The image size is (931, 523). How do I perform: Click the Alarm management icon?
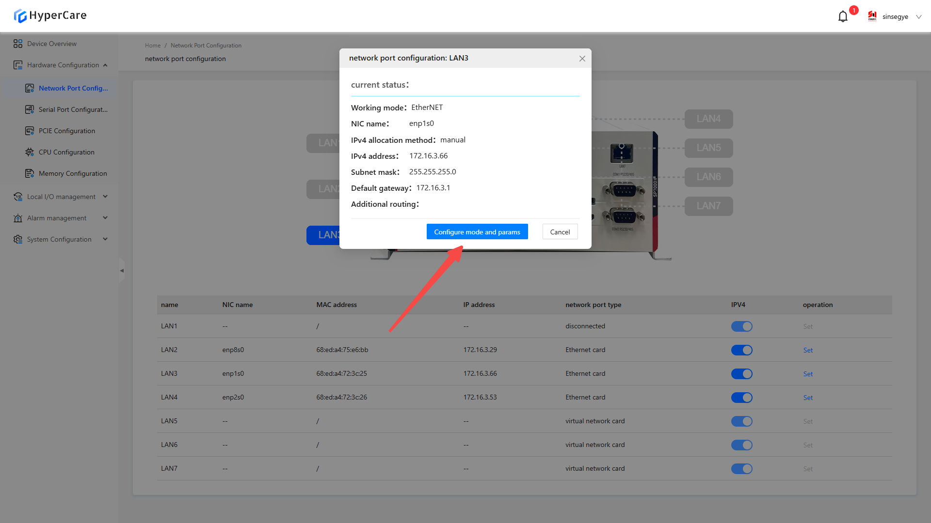coord(18,218)
